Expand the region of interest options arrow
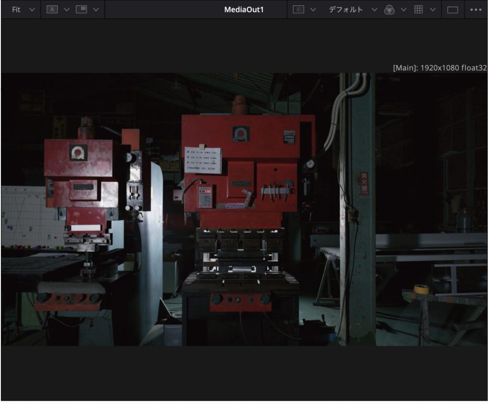Image resolution: width=488 pixels, height=403 pixels. [313, 10]
